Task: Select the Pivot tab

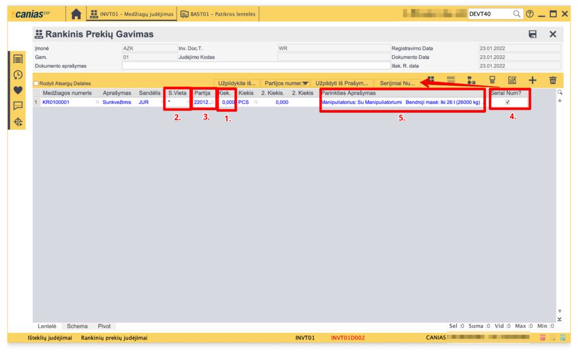Action: 104,326
